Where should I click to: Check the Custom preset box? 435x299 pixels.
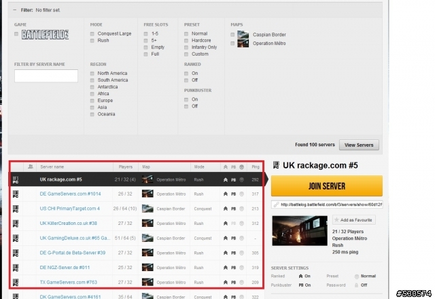click(x=186, y=54)
